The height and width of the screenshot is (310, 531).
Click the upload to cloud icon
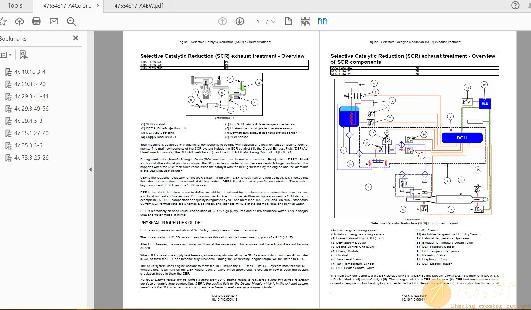coord(19,21)
